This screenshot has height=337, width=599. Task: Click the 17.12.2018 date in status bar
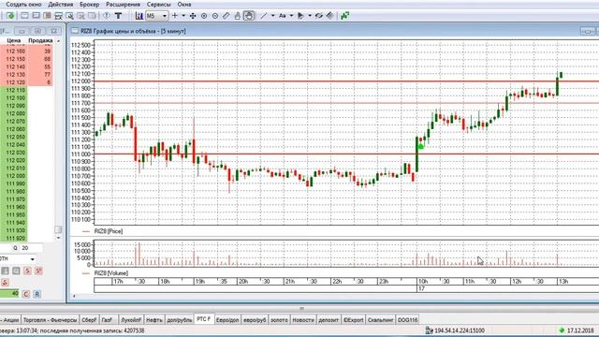580,330
